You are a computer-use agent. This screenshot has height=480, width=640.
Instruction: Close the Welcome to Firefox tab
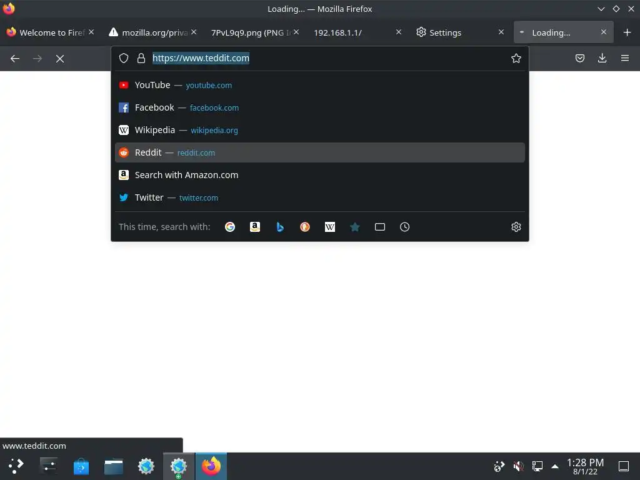click(91, 32)
